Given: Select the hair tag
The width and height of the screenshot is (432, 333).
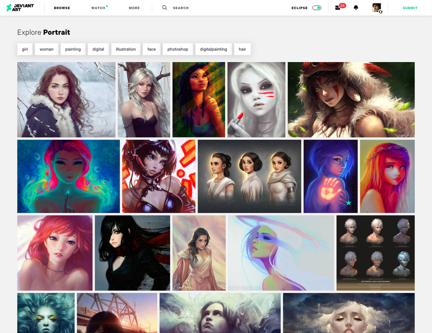Looking at the screenshot, I should [242, 49].
